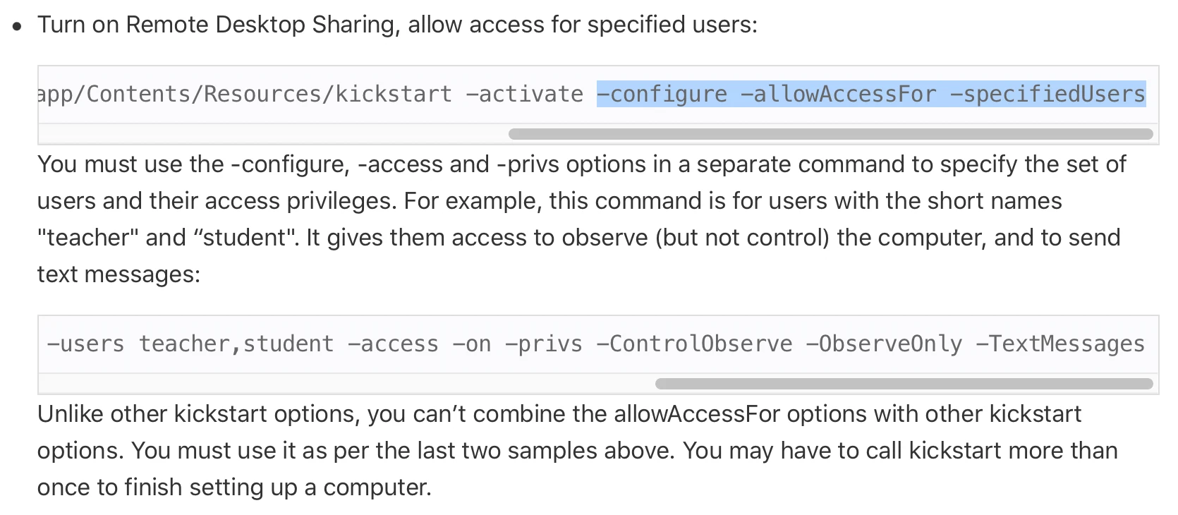The height and width of the screenshot is (515, 1178).
Task: Click the -activate flag in first code block
Action: [x=525, y=94]
